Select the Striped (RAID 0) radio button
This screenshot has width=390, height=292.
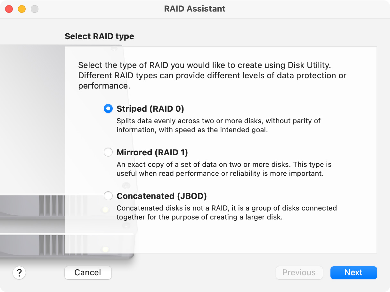pyautogui.click(x=108, y=109)
